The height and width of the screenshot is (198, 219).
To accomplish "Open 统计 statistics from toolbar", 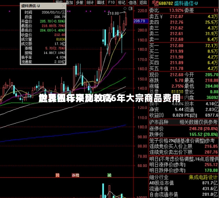I will point(90,2).
